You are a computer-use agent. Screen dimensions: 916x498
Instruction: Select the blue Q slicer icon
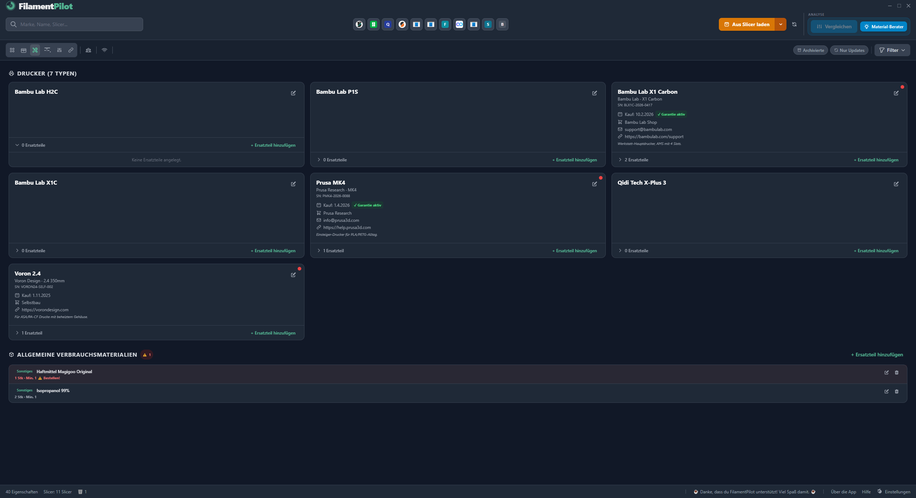(x=388, y=24)
